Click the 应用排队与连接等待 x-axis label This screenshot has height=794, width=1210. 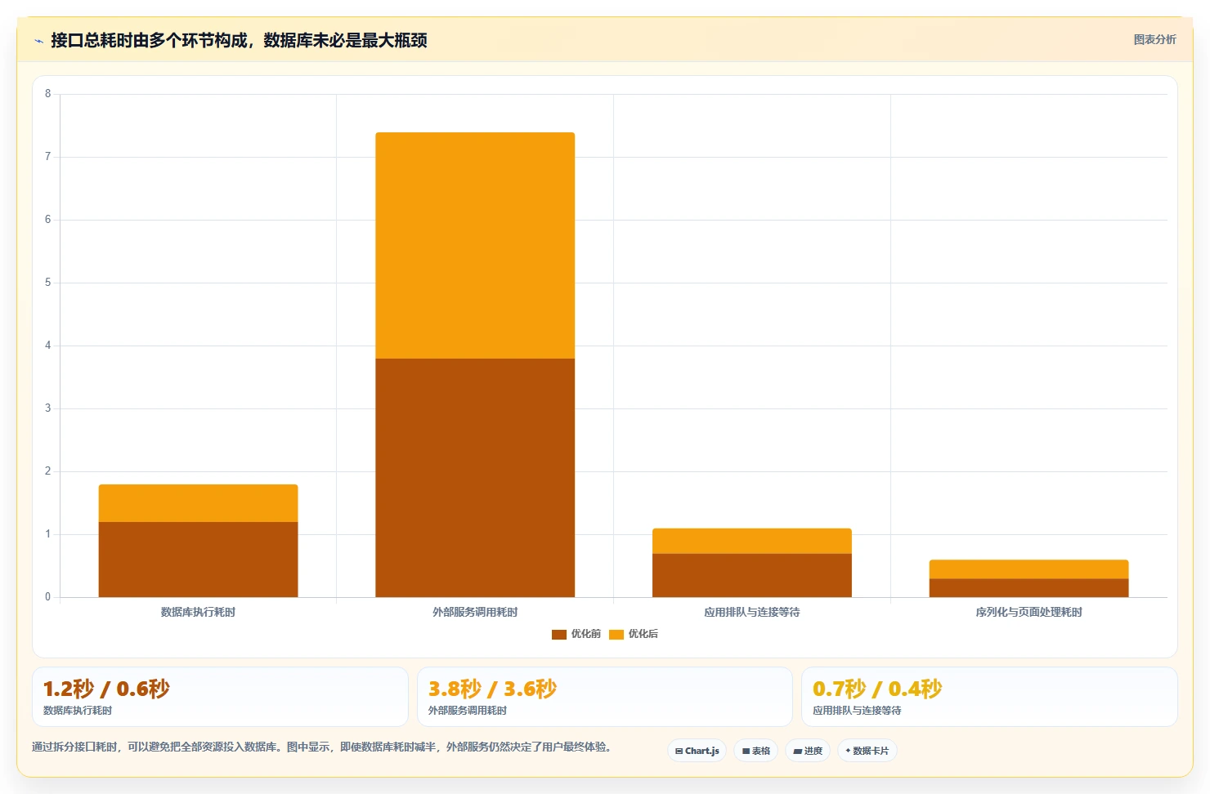coord(752,612)
